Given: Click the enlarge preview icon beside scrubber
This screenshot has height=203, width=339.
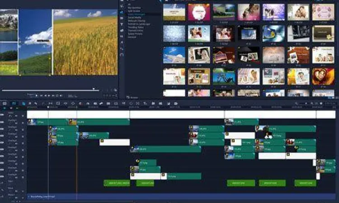Looking at the screenshot, I should point(115,90).
